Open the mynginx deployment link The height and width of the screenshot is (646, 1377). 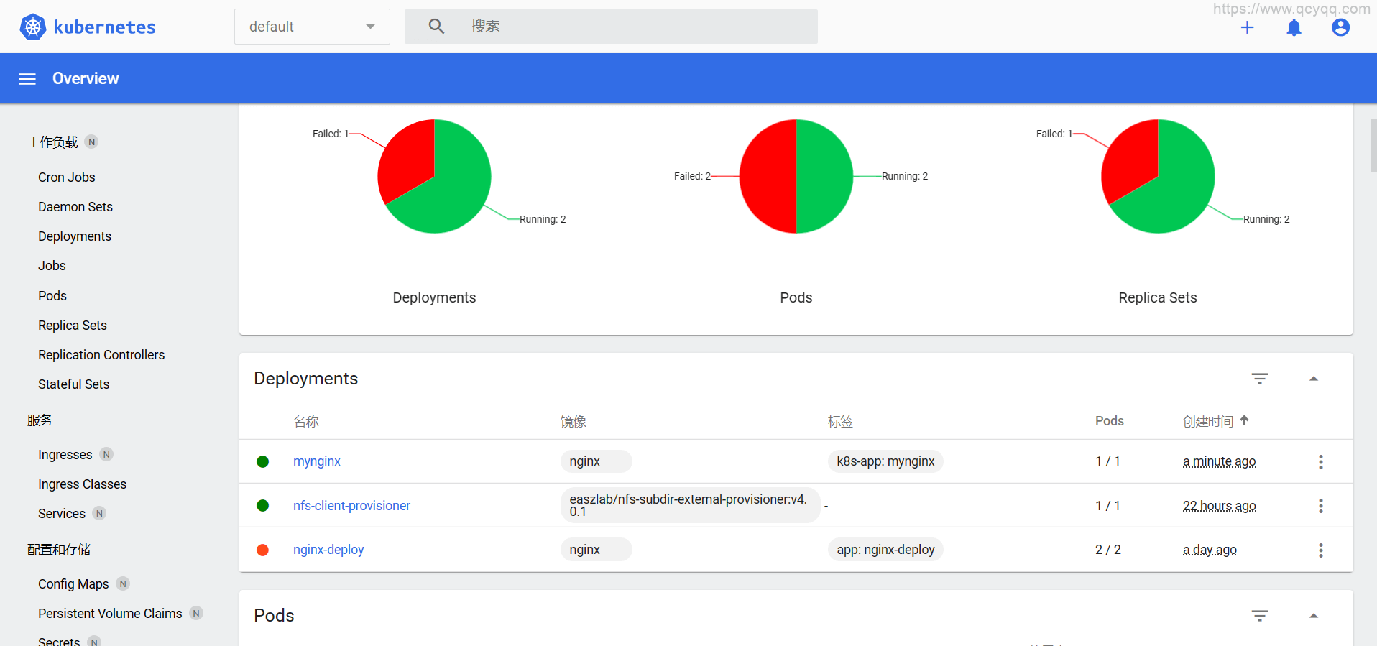tap(316, 461)
